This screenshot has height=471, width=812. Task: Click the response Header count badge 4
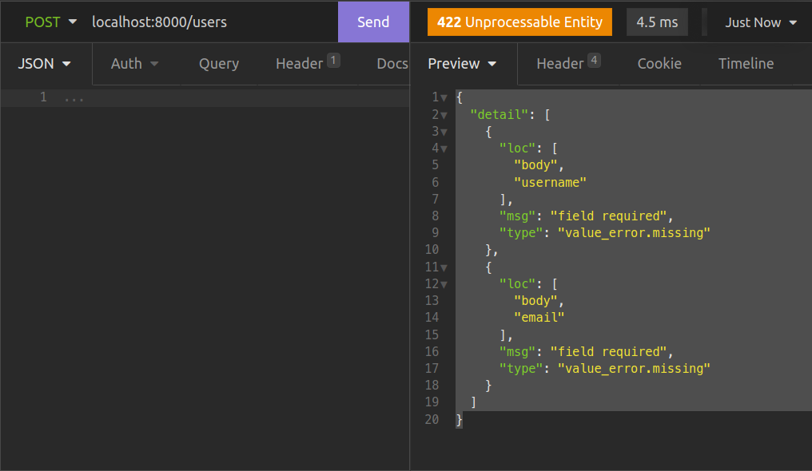(x=594, y=61)
